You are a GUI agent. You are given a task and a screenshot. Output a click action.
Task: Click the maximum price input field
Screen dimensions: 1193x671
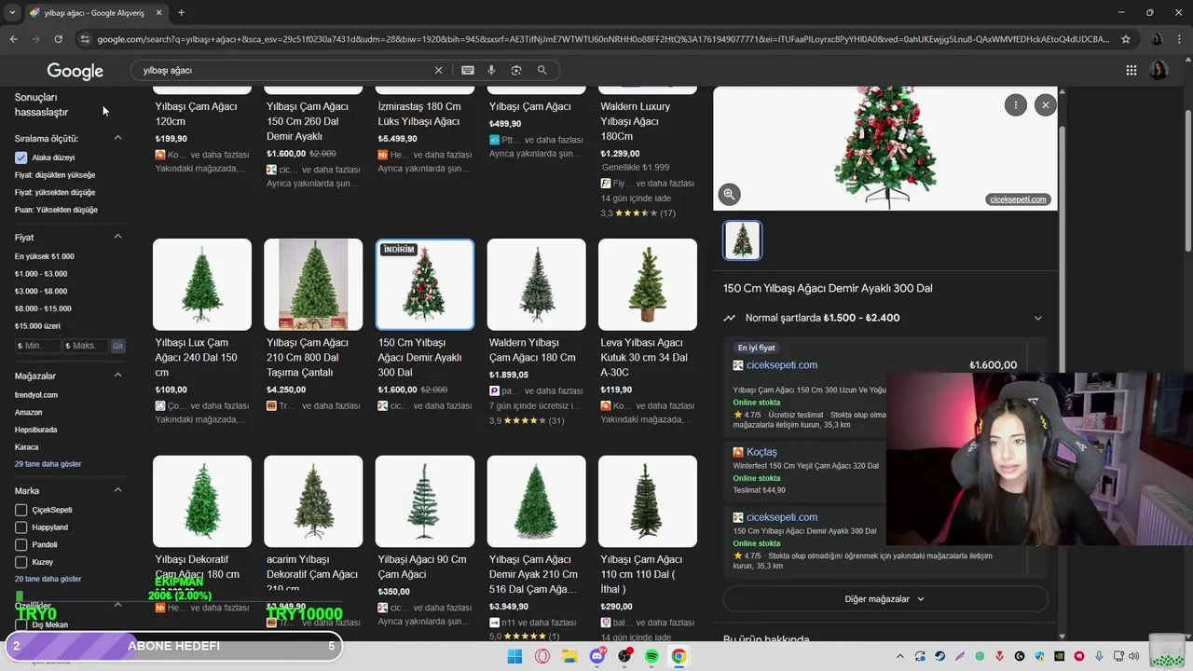tap(87, 346)
